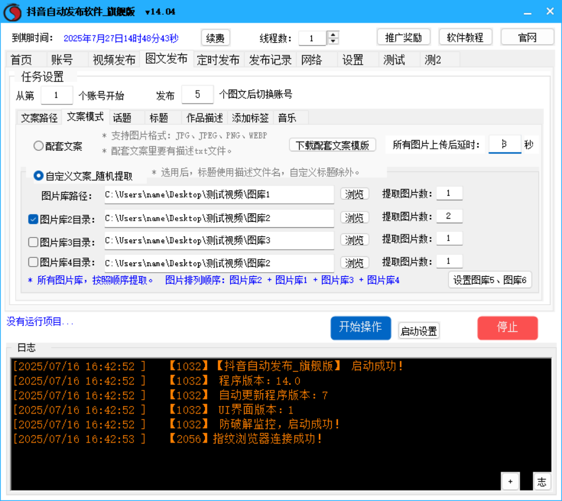Go to 视频发布 tab
Screen dimensions: 562x501
point(114,60)
